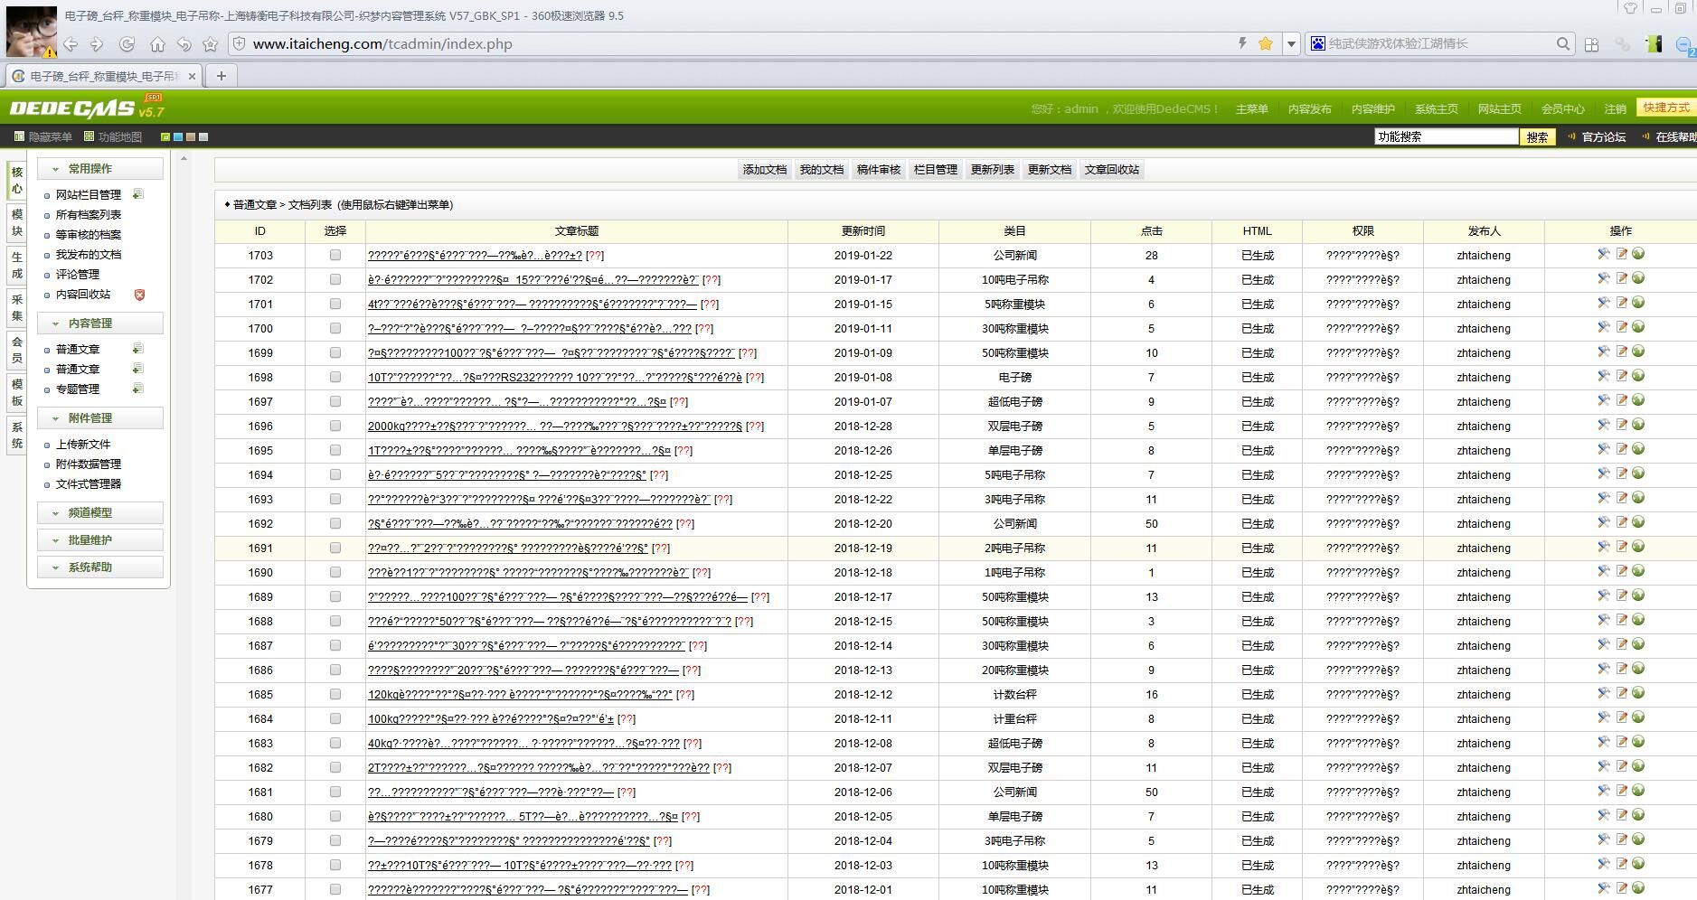This screenshot has height=900, width=1697.
Task: Tick the checkbox for article 1684
Action: (x=335, y=719)
